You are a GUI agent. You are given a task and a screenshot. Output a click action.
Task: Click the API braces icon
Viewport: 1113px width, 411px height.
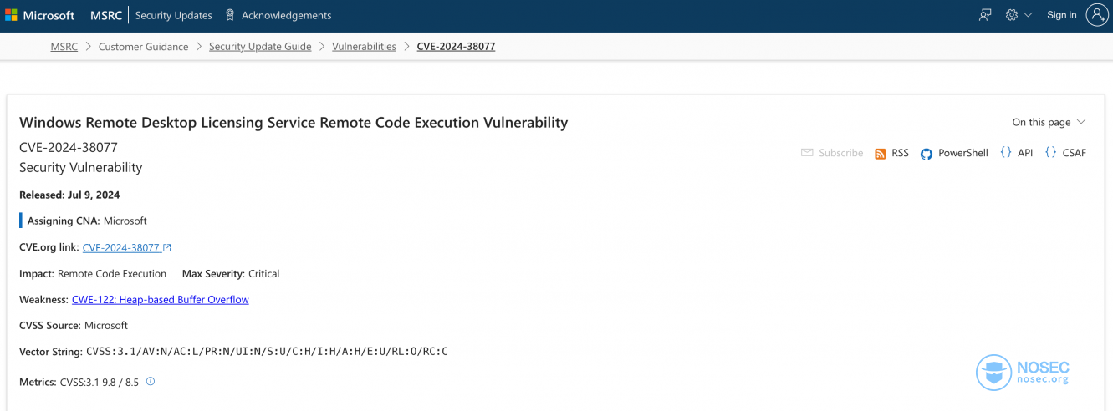(x=1006, y=153)
